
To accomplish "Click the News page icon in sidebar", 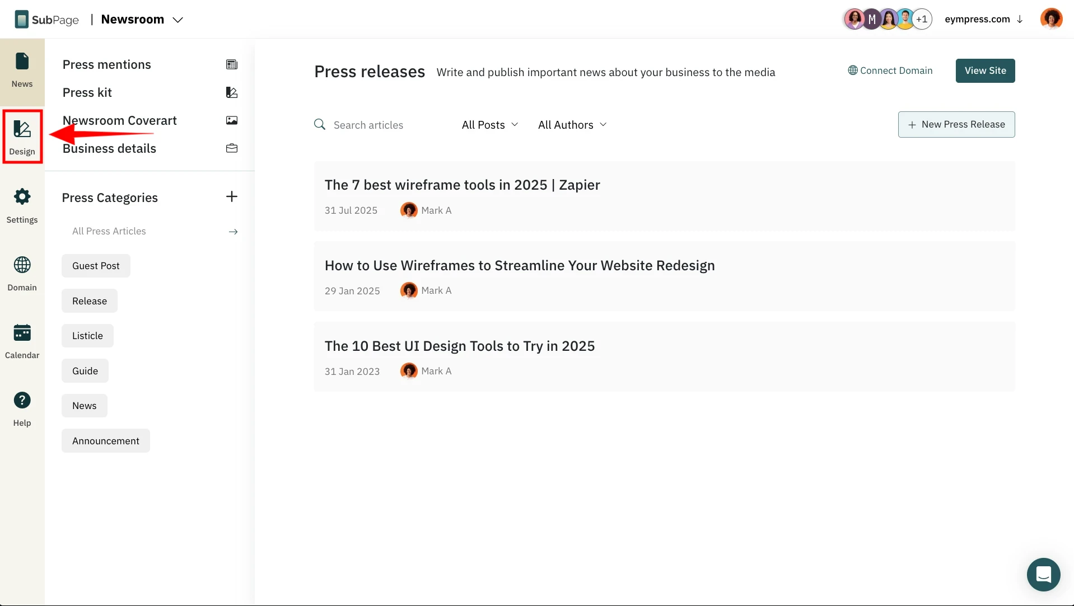I will (x=22, y=70).
